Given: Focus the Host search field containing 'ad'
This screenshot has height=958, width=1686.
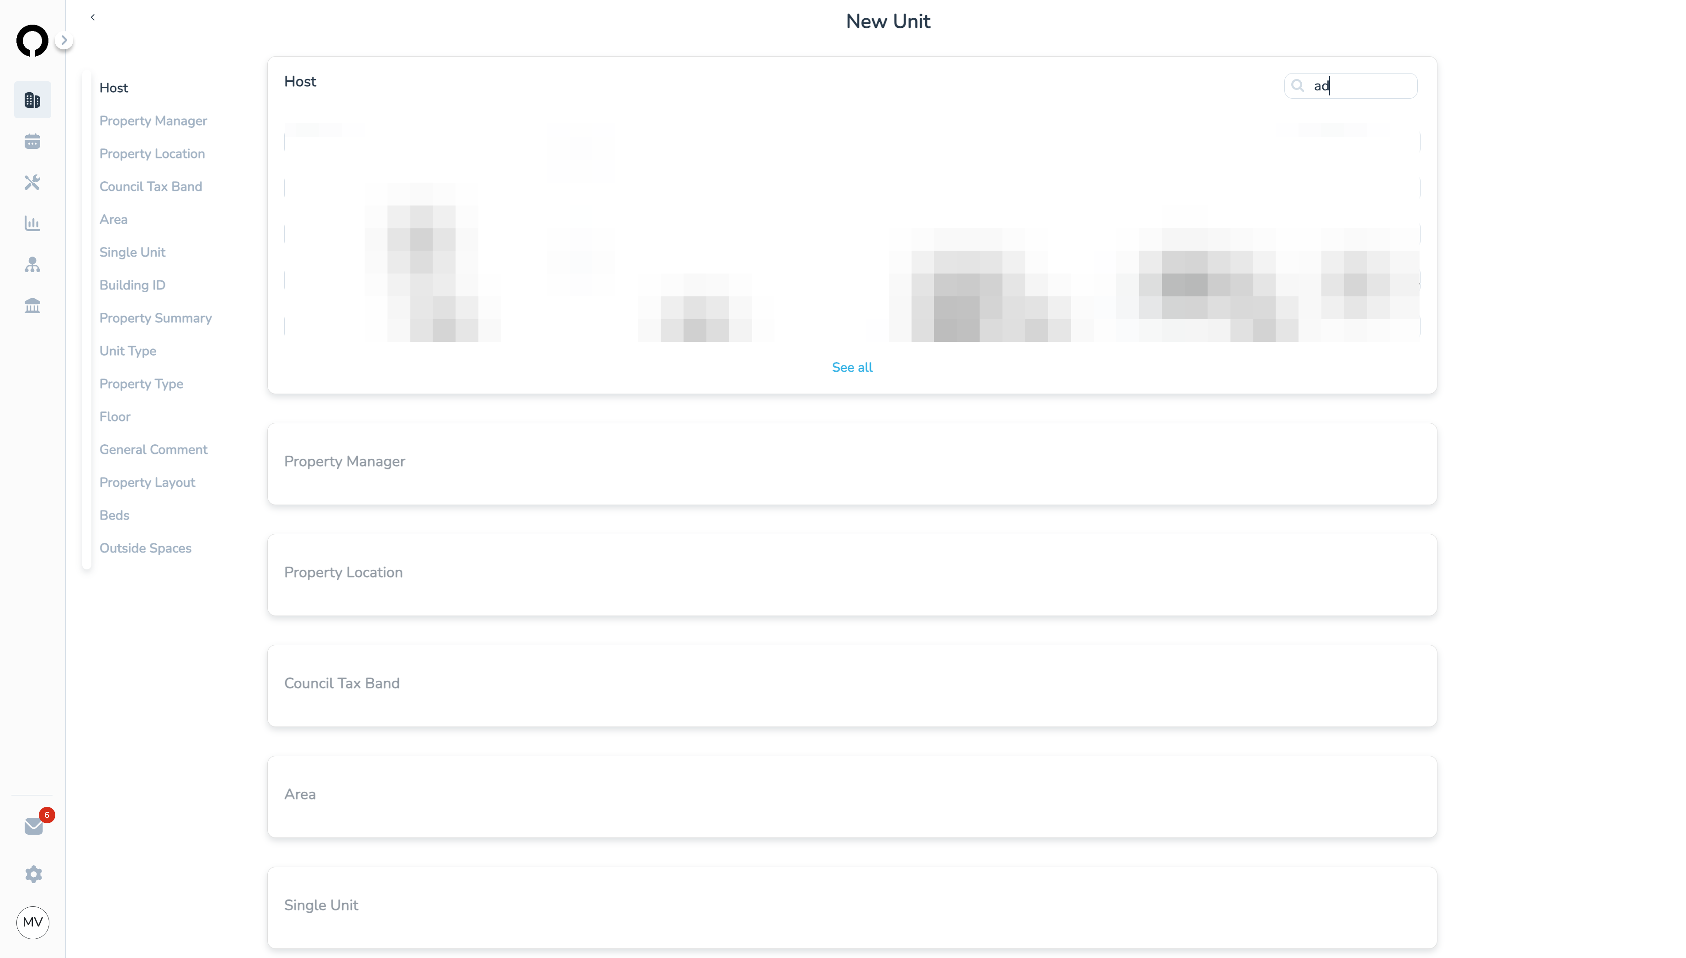Looking at the screenshot, I should pyautogui.click(x=1351, y=85).
